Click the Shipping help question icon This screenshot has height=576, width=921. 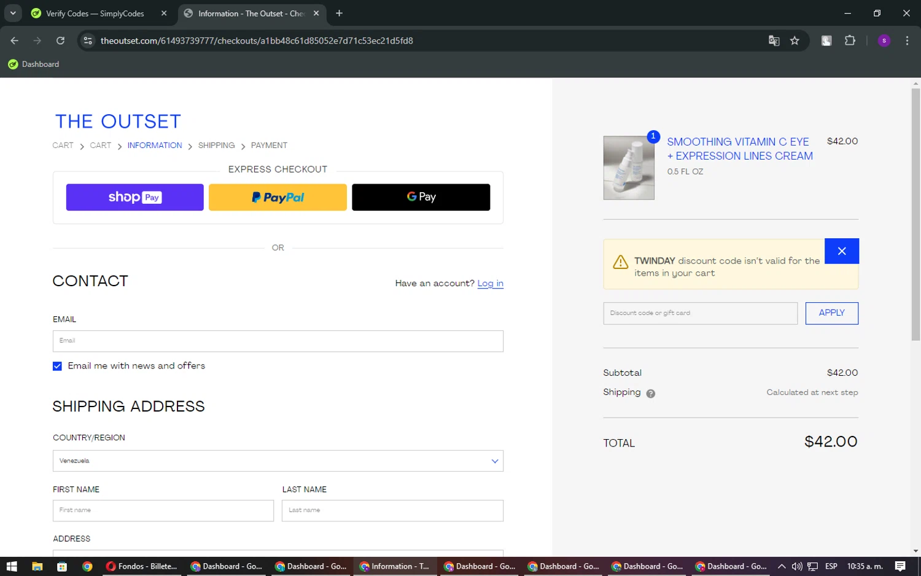point(651,394)
